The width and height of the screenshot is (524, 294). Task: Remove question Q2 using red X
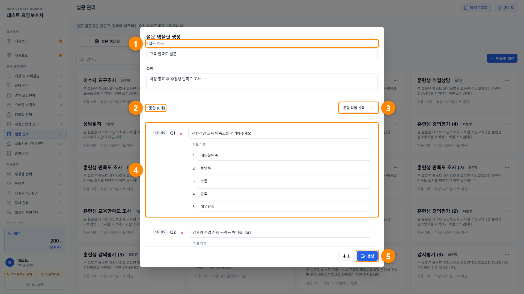click(x=182, y=233)
